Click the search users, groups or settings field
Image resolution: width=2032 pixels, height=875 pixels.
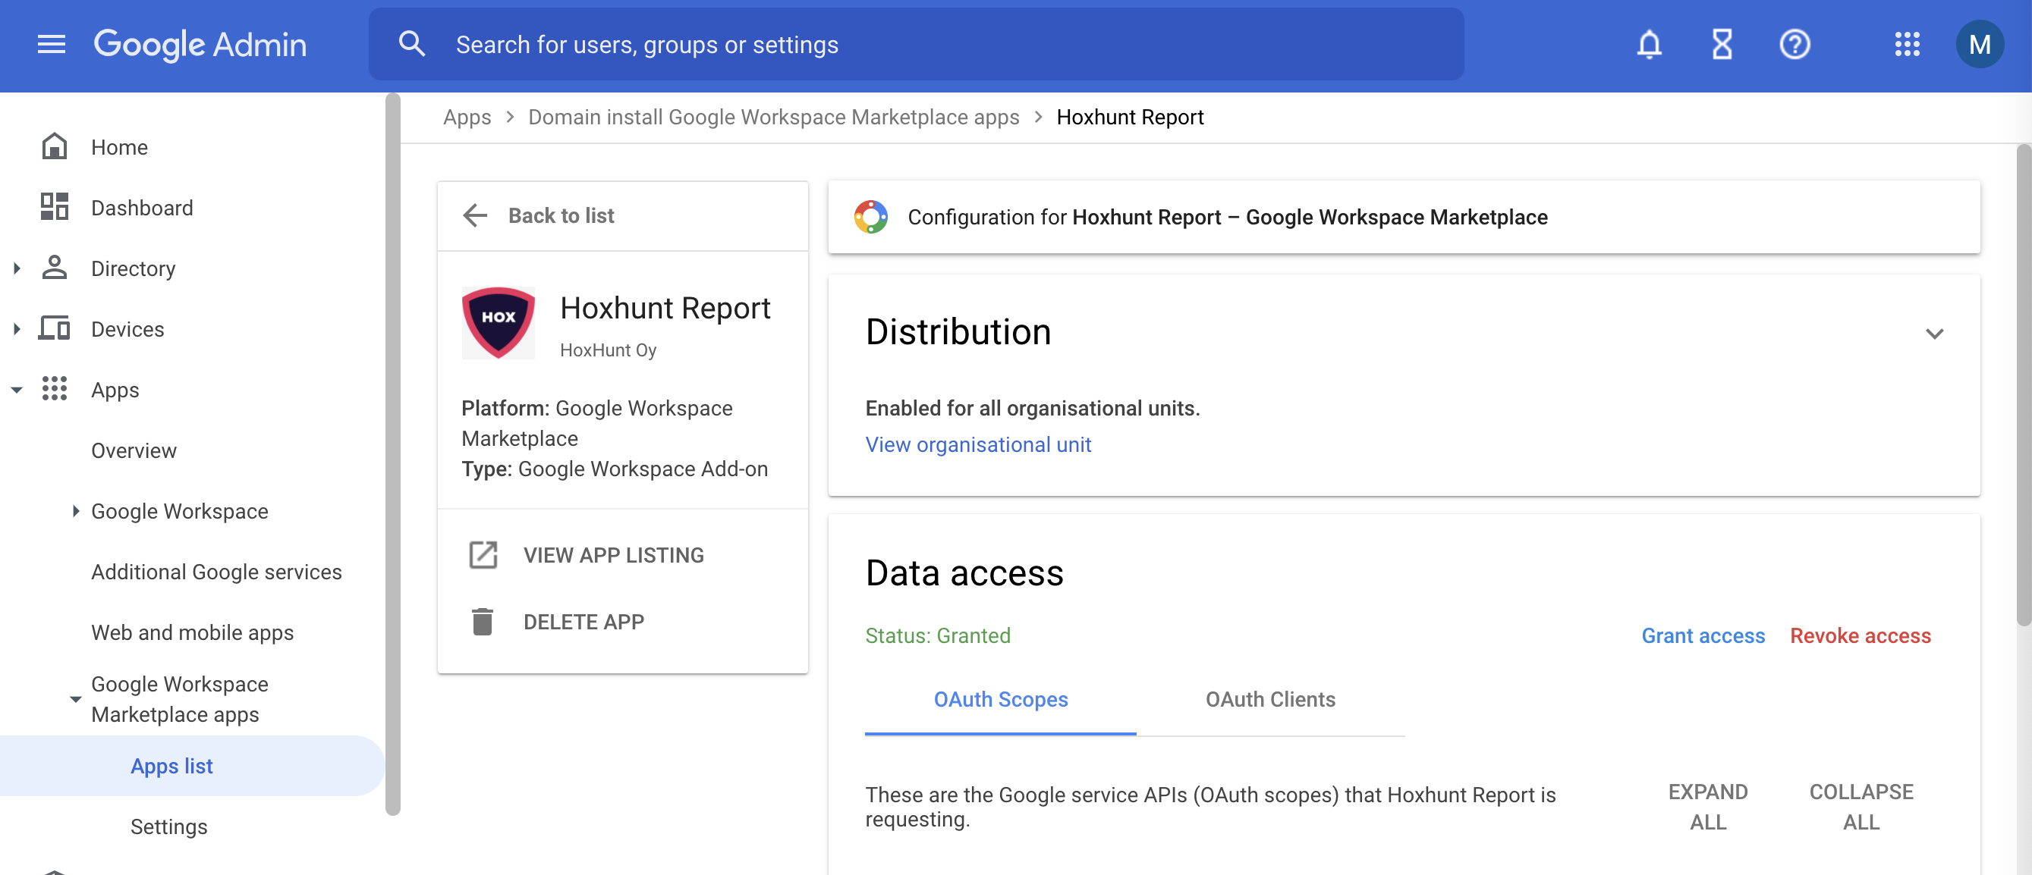(x=916, y=44)
